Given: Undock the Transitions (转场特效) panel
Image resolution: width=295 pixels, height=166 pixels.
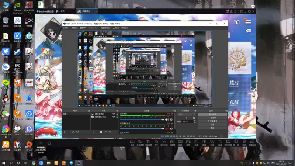Looking at the screenshot, I should point(195,111).
